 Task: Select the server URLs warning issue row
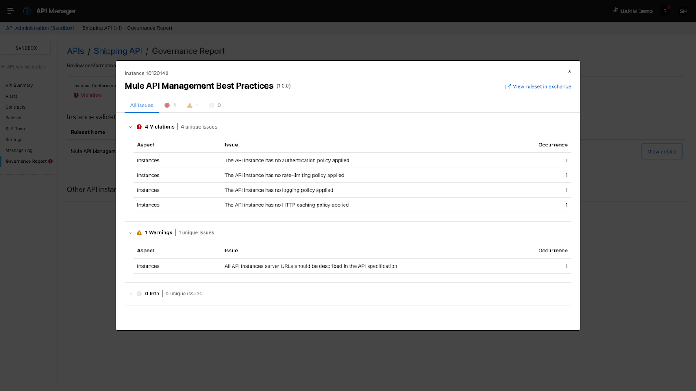tap(352, 266)
